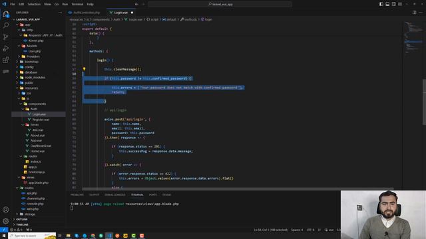Open the Run and Debug view

(x=5, y=48)
